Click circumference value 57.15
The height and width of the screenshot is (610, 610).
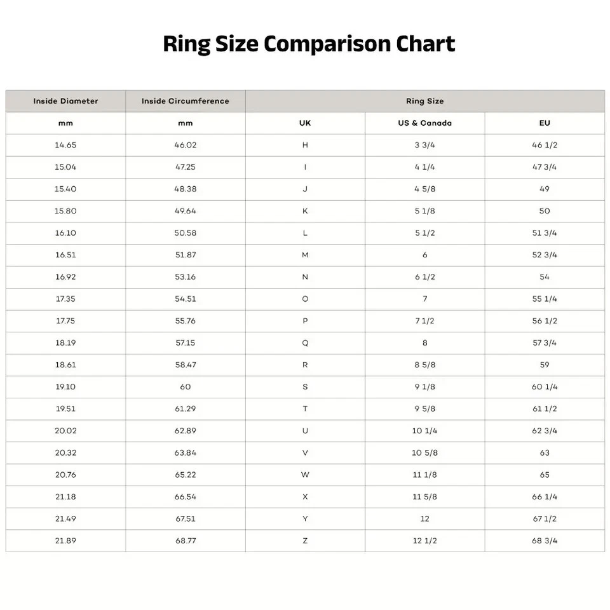pos(185,342)
